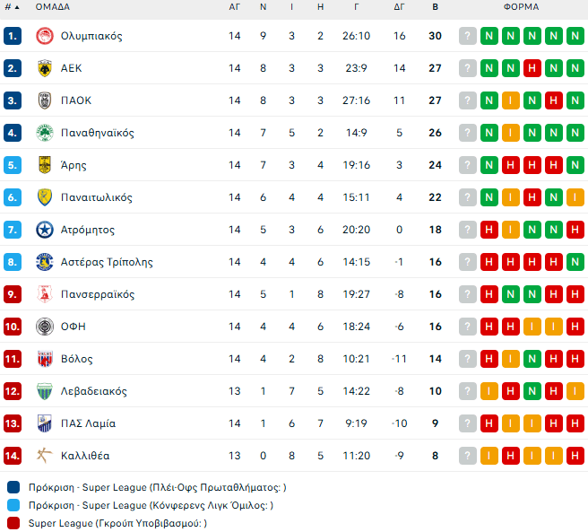Screen dimensions: 588x532
Task: Click the ΦΟΡΜΑ column header
Action: (x=521, y=6)
